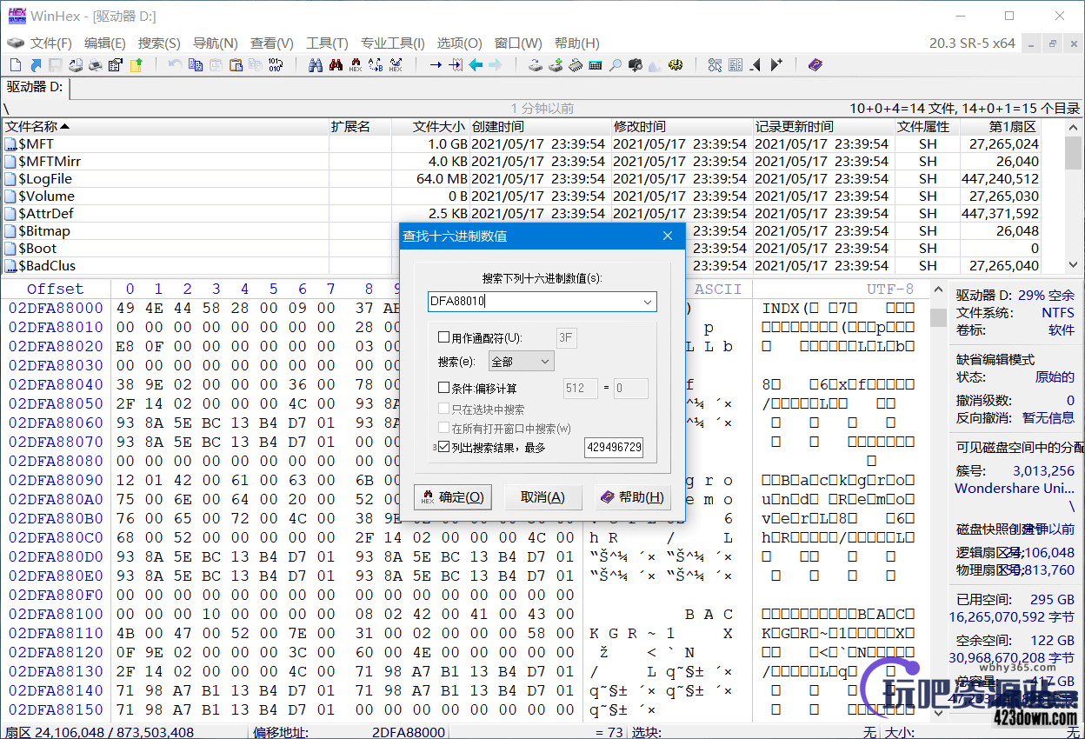The height and width of the screenshot is (739, 1085).
Task: Click the cyan Back arrow icon
Action: pyautogui.click(x=476, y=65)
